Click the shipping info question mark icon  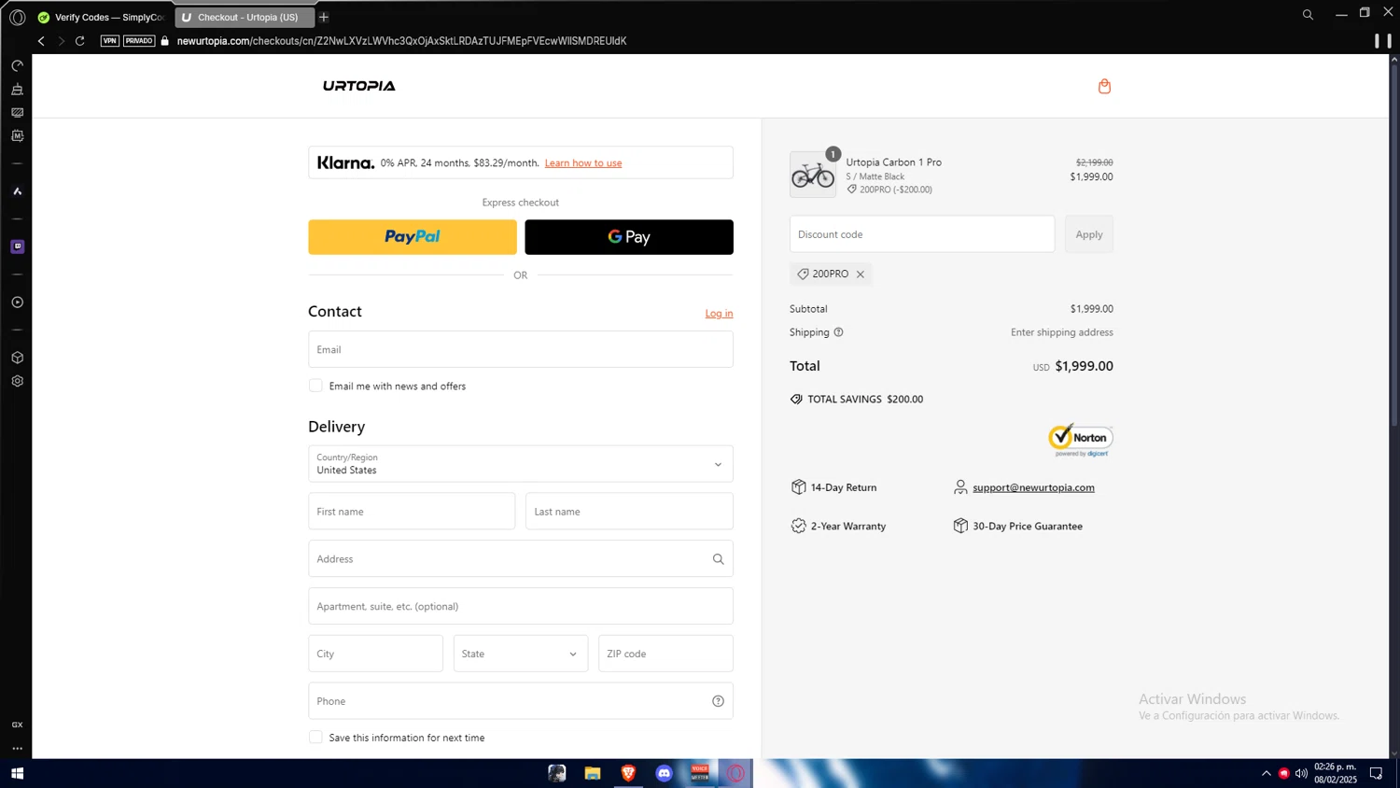click(x=838, y=332)
